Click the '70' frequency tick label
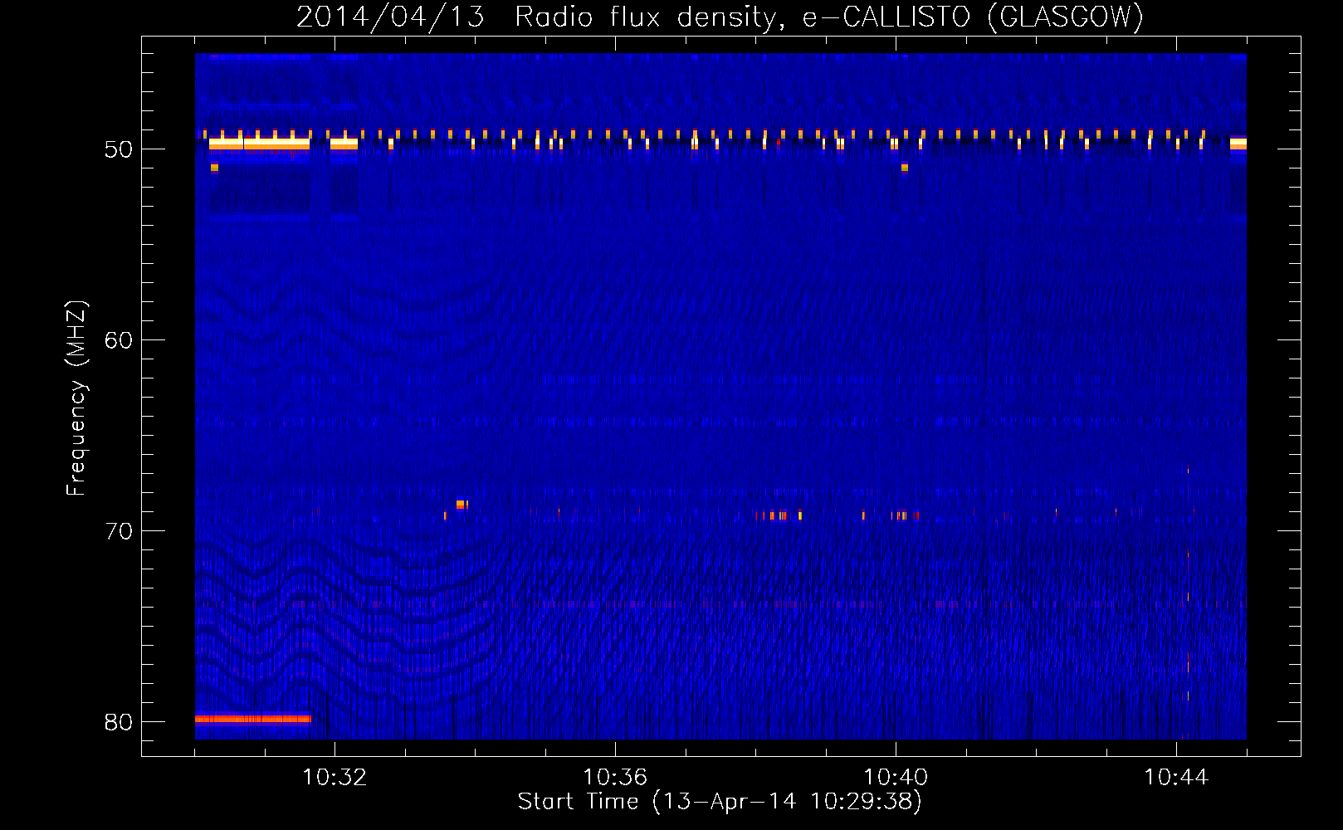Screen dimensions: 1343x830 pyautogui.click(x=119, y=530)
